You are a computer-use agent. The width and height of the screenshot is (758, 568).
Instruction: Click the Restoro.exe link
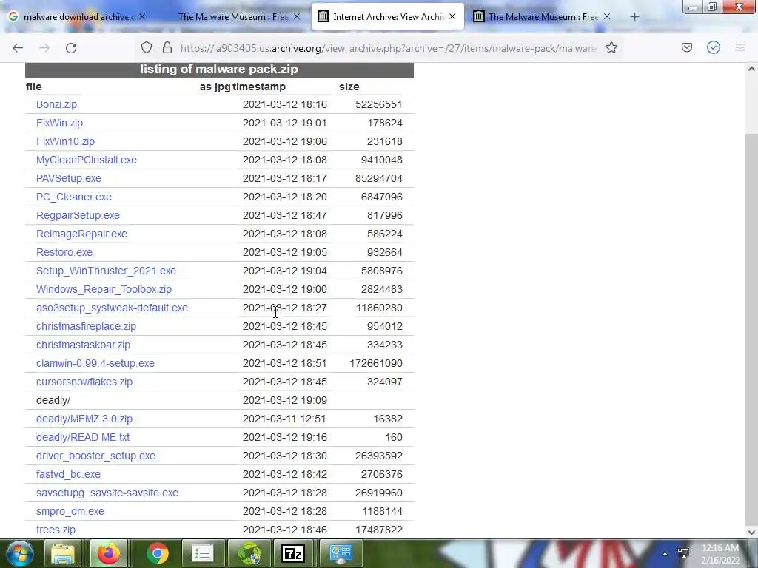coord(64,252)
